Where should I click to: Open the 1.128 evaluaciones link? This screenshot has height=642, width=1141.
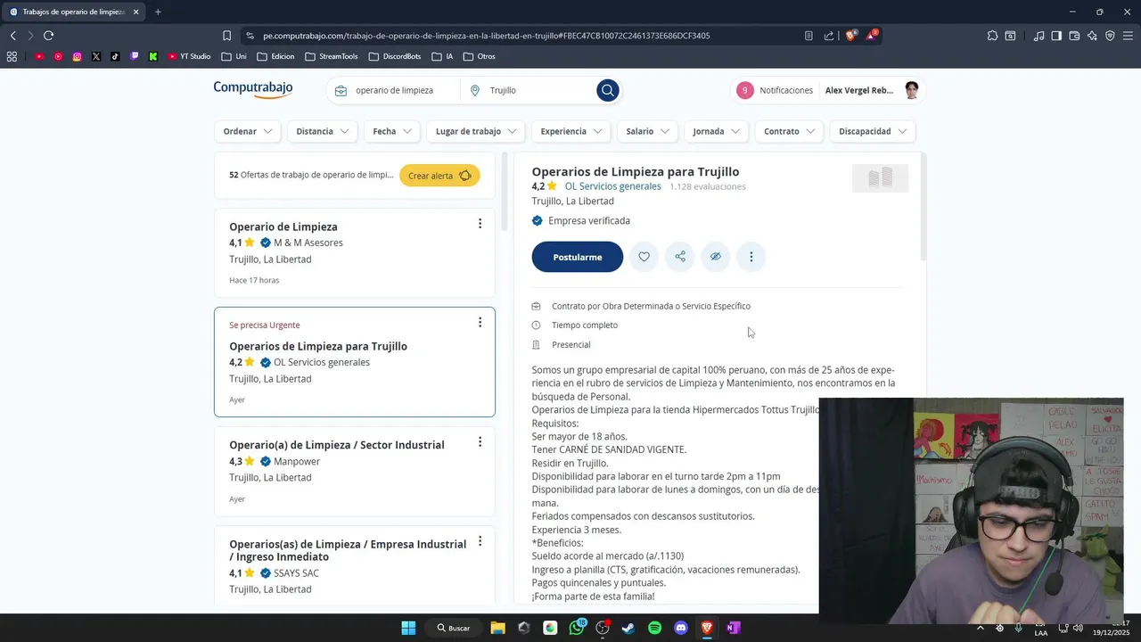[708, 186]
